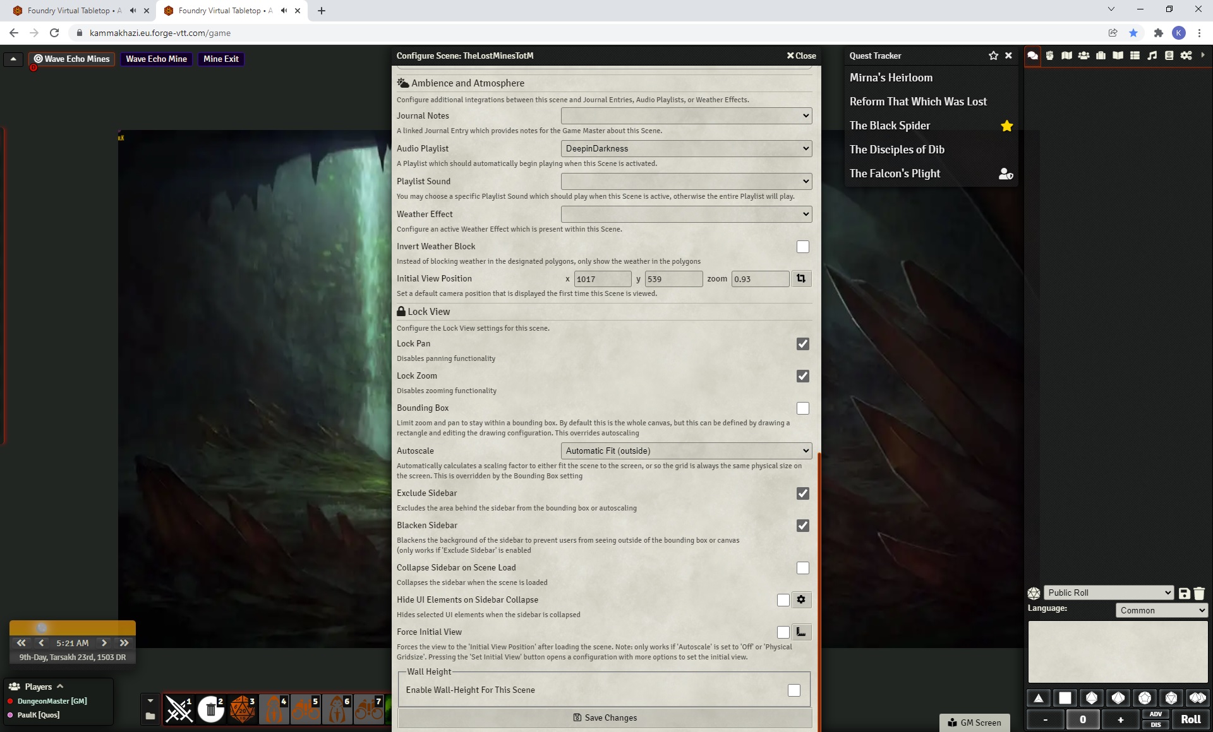1213x732 pixels.
Task: Click the Save Changes button
Action: (604, 717)
